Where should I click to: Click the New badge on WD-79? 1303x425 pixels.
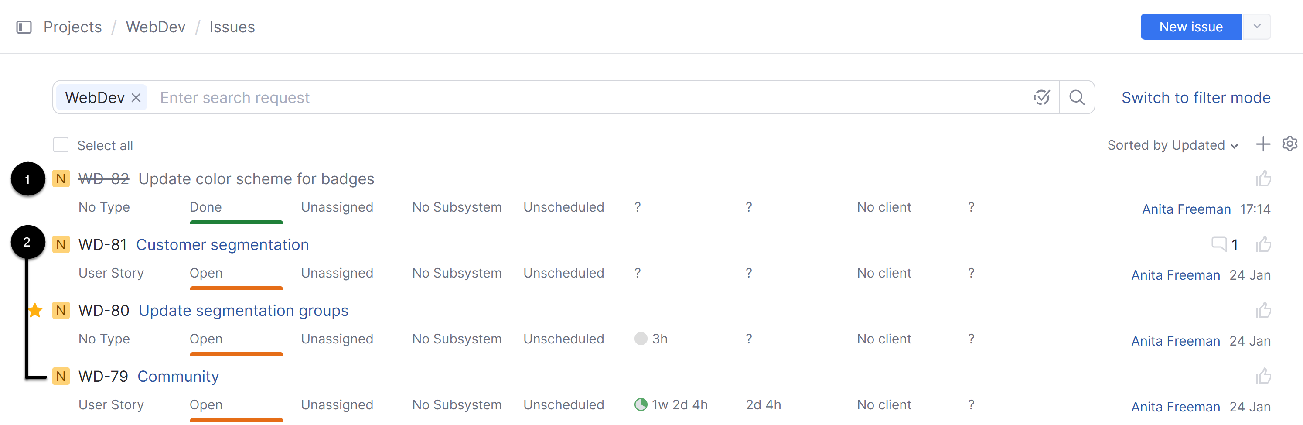[61, 376]
